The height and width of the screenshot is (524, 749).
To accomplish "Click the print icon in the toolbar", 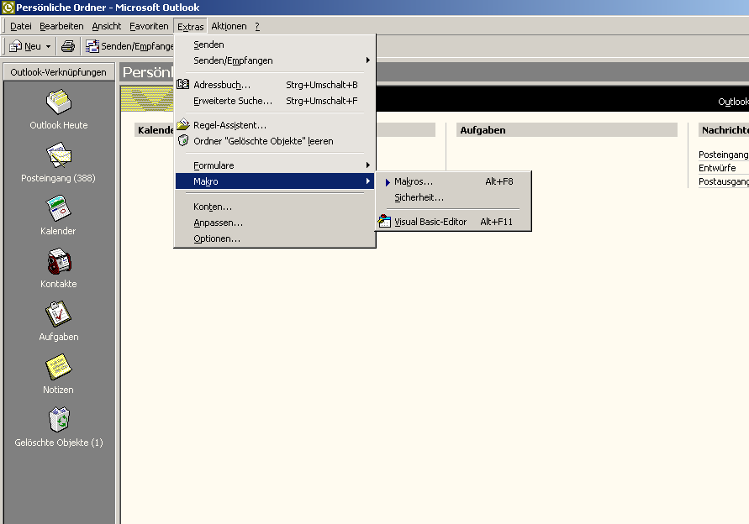I will (68, 46).
